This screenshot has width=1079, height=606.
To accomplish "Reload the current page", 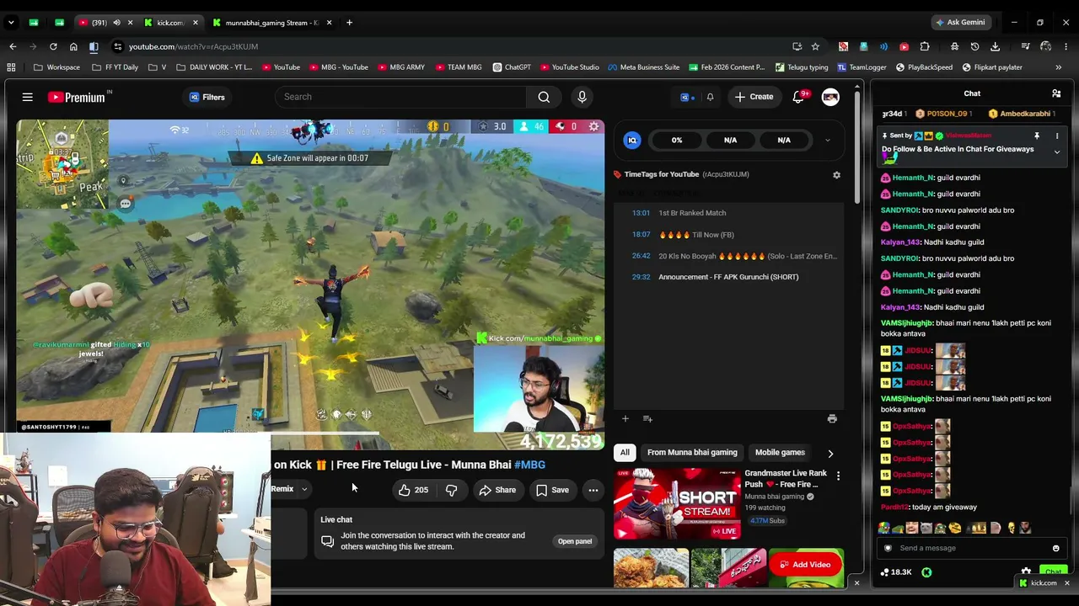I will click(53, 46).
